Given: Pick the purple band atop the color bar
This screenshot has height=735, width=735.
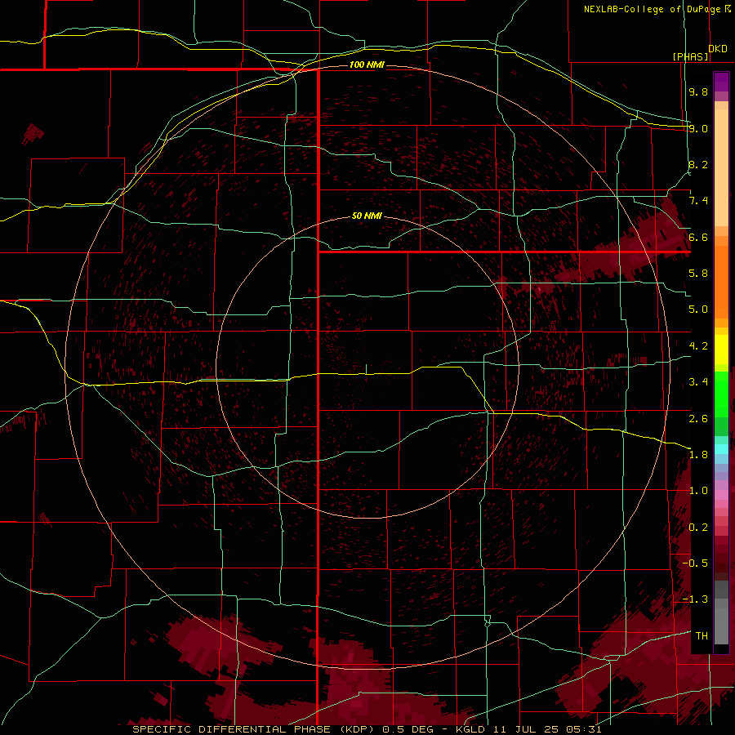Looking at the screenshot, I should click(x=721, y=82).
